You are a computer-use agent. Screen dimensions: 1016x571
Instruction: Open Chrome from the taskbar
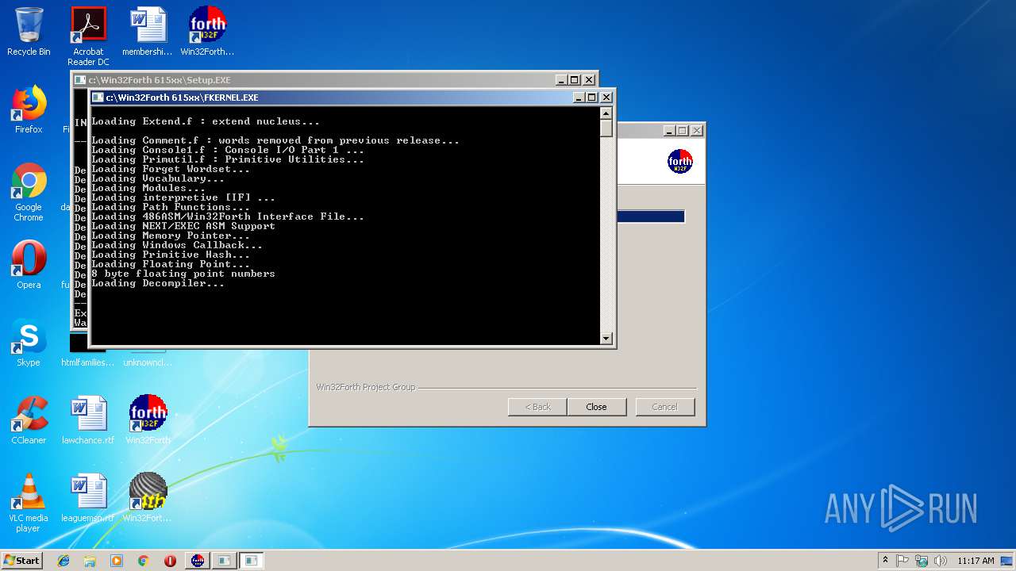tap(143, 561)
